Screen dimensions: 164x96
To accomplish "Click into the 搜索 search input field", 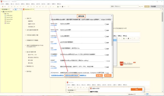I will tap(124, 7).
